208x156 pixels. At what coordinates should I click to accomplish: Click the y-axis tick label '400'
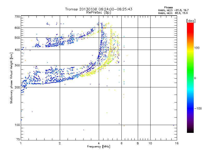(17, 50)
